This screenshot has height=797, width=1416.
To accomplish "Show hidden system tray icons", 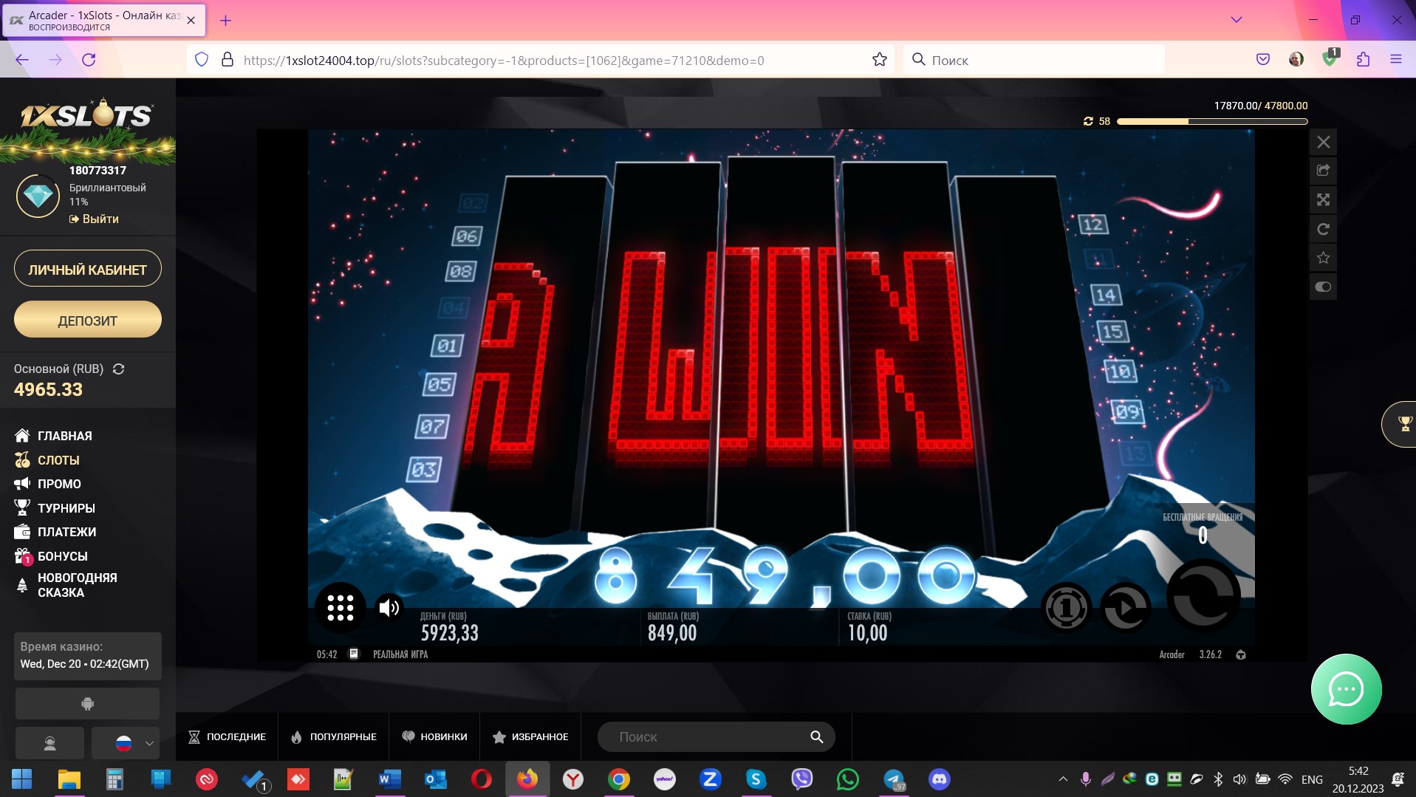I will (x=1063, y=779).
